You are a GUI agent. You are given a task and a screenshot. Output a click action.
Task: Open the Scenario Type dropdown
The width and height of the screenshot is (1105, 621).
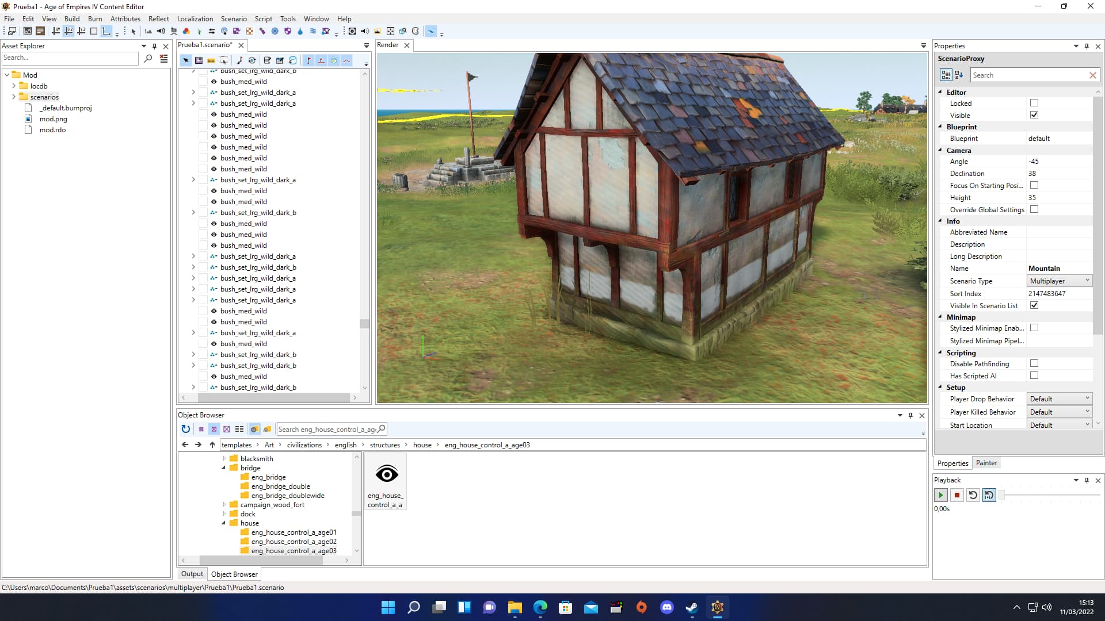tap(1059, 281)
